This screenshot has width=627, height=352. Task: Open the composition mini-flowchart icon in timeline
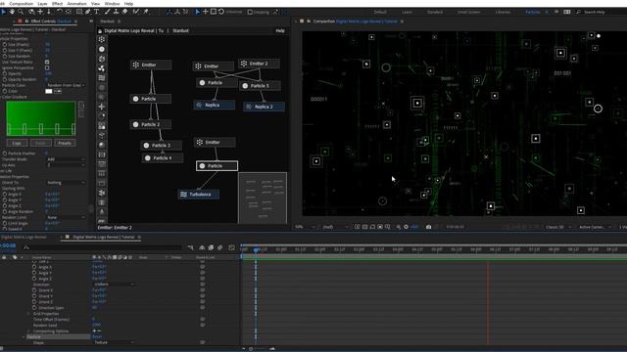click(191, 247)
